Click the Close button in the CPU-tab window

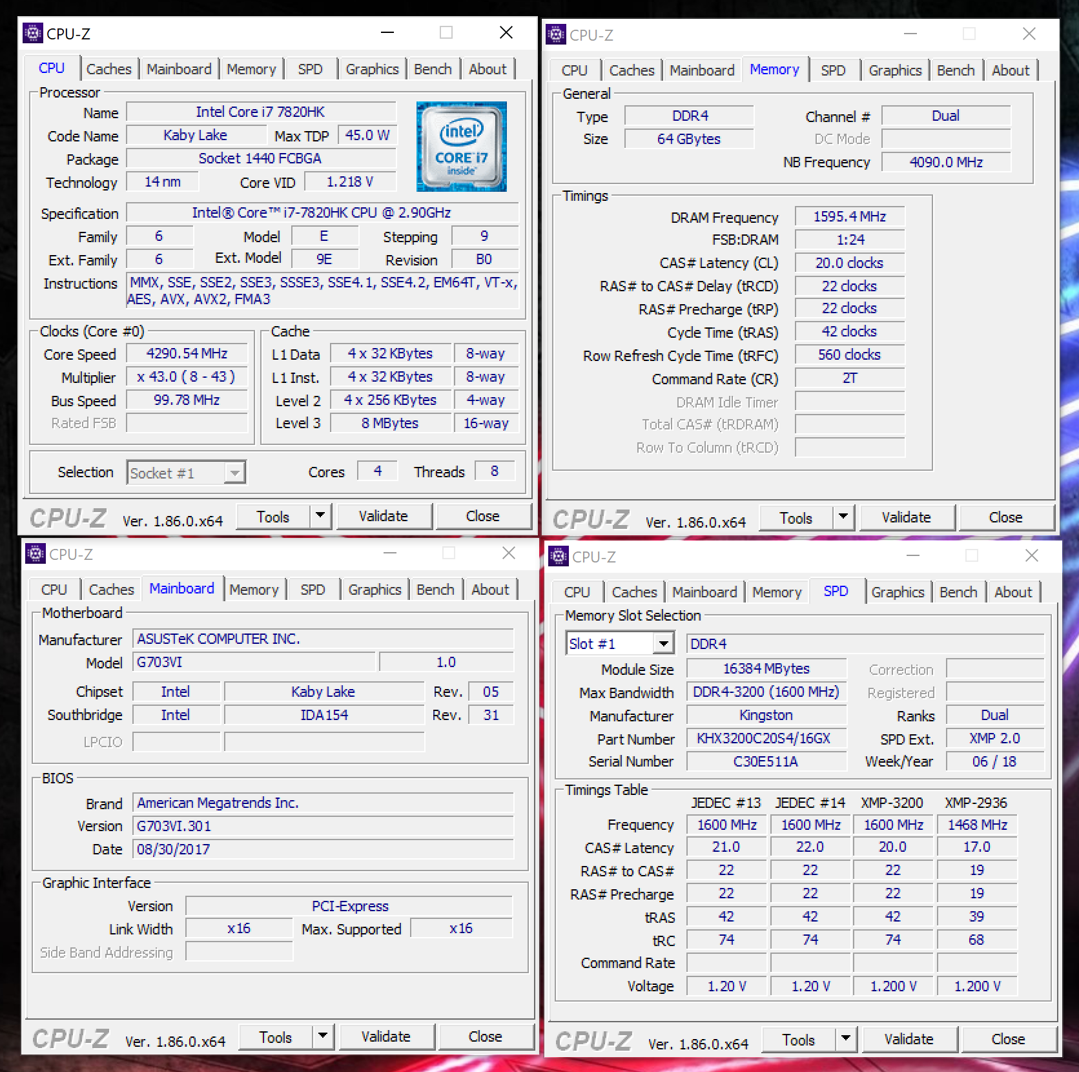[483, 516]
